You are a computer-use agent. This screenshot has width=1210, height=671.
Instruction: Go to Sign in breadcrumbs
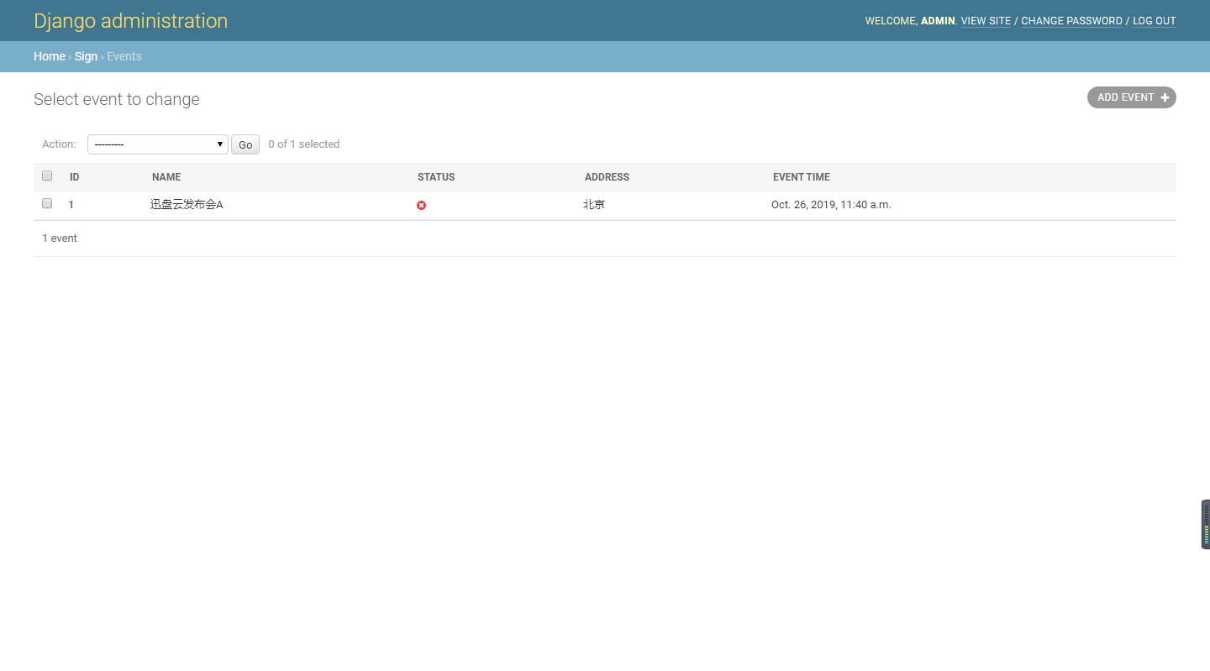86,56
